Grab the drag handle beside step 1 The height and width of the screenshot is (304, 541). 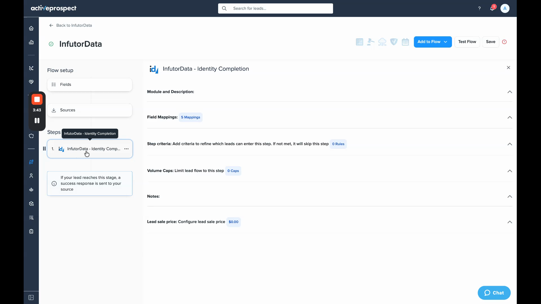[44, 149]
